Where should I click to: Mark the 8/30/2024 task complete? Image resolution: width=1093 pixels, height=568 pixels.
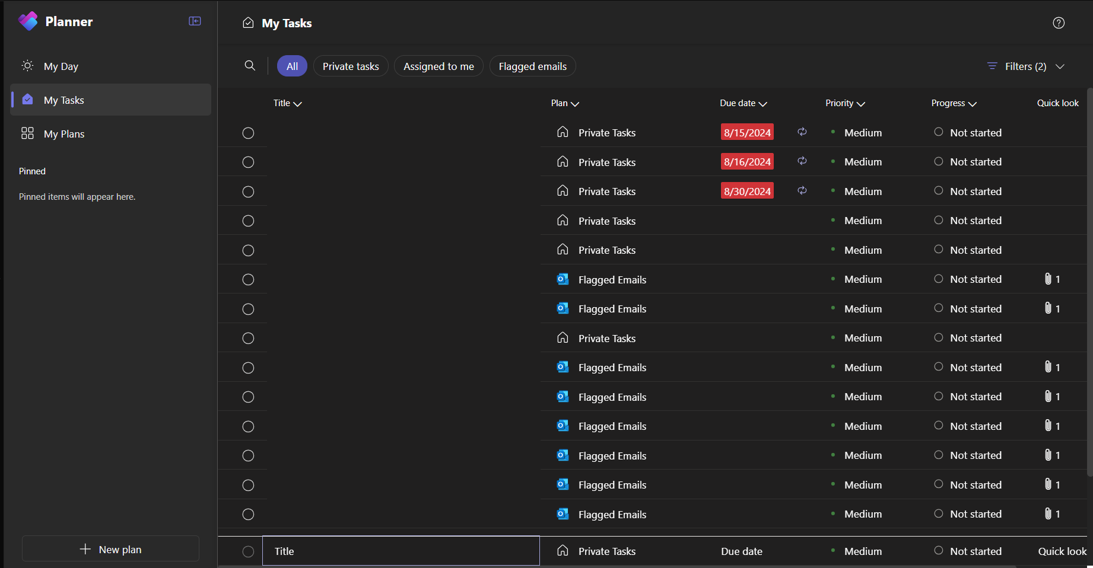(248, 192)
